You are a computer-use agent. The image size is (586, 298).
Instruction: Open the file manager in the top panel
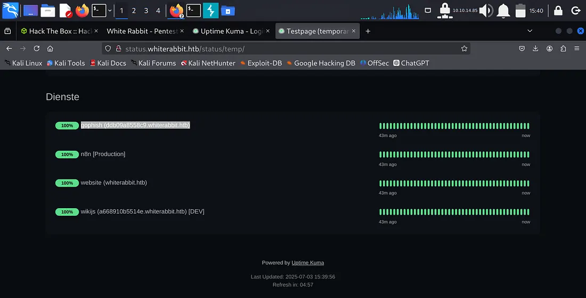tap(48, 11)
